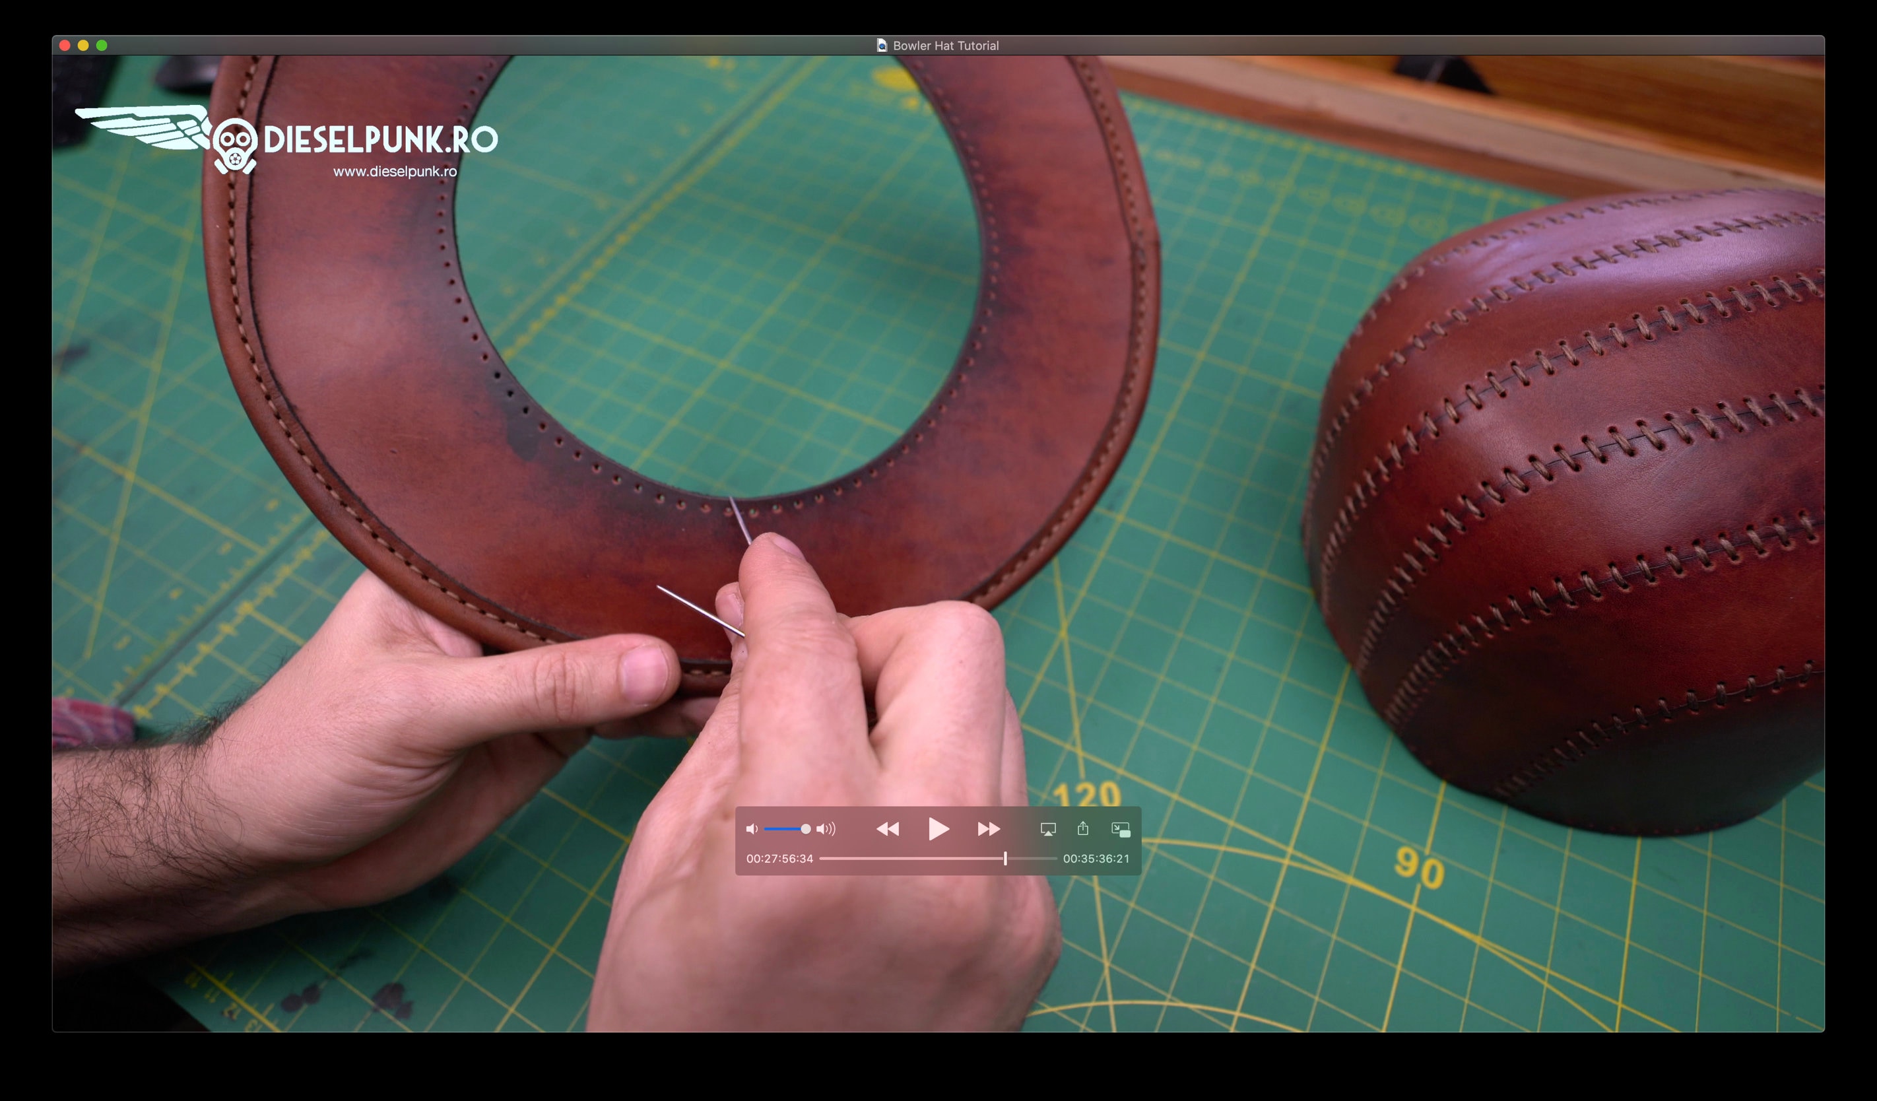Viewport: 1877px width, 1101px height.
Task: Close the player window with the red button
Action: point(65,46)
